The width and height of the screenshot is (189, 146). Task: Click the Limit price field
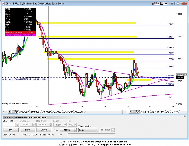click(26, 125)
